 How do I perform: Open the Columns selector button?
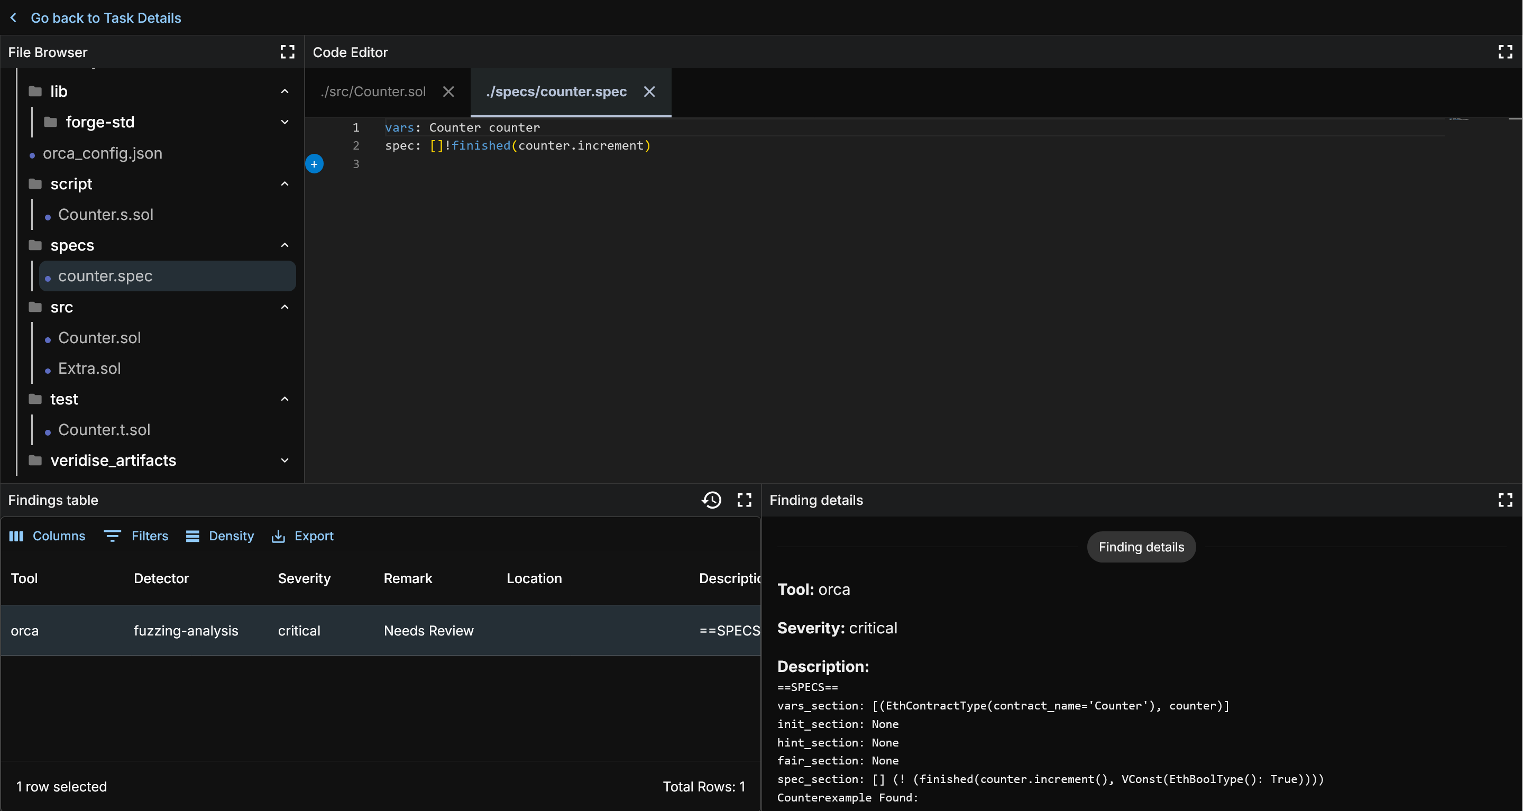click(x=47, y=536)
